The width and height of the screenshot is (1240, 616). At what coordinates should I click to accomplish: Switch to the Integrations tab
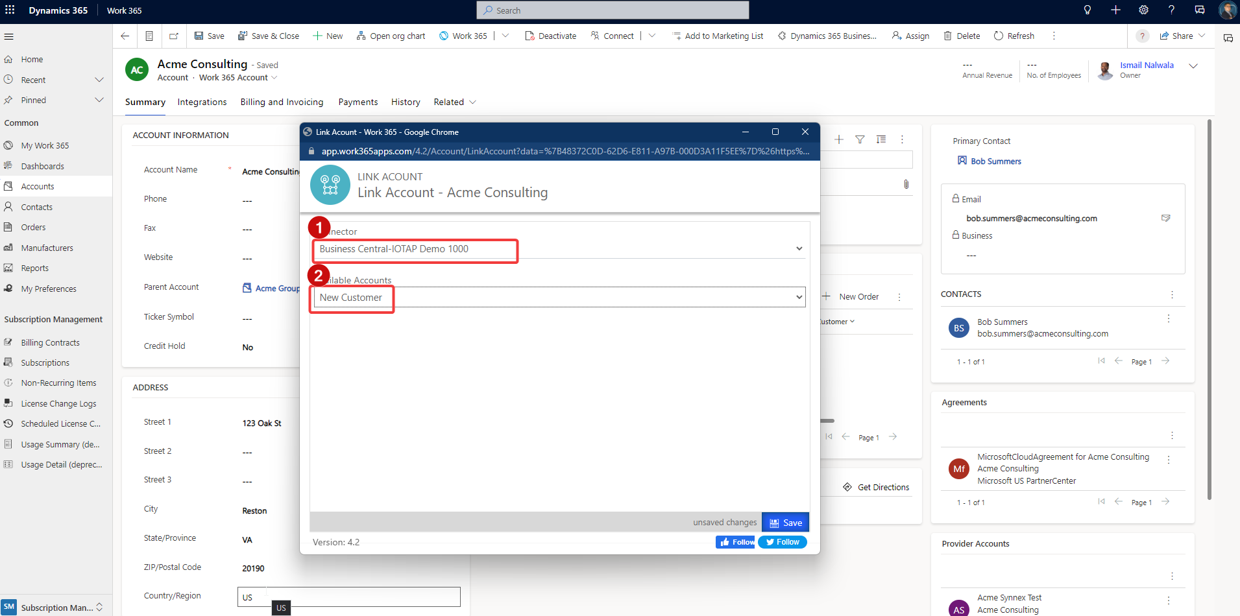click(x=202, y=102)
